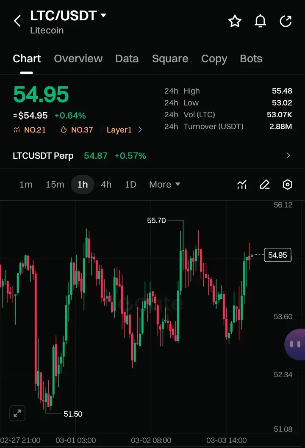Open price alerts via bell icon

260,21
